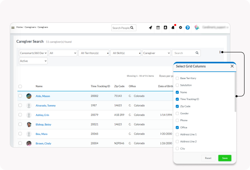Open the notifications bell

(173, 28)
